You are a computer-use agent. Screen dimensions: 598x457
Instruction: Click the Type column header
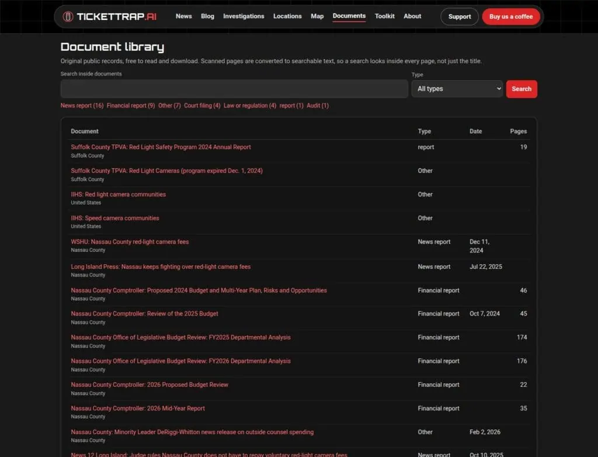pos(424,131)
